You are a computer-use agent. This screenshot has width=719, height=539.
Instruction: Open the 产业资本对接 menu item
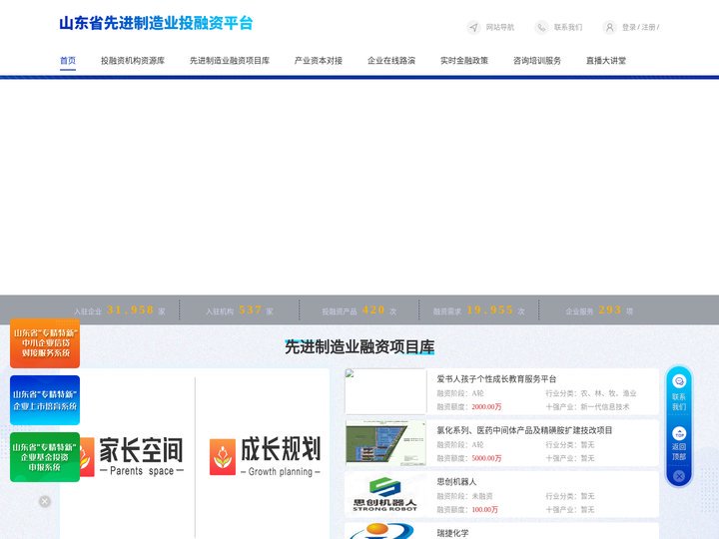point(319,60)
